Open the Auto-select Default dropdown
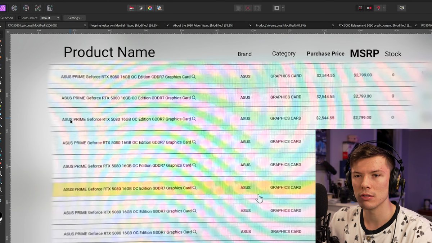This screenshot has height=243, width=432. tap(50, 18)
